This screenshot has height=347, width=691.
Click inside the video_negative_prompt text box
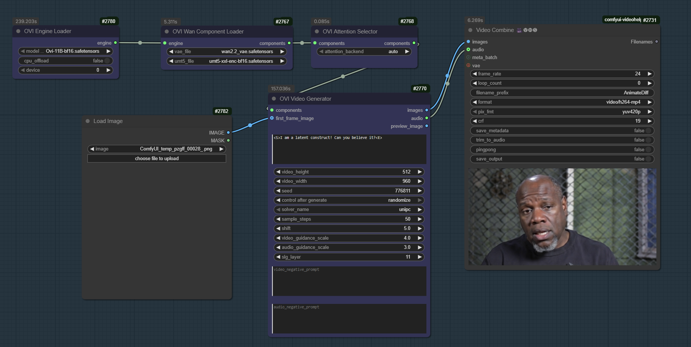(349, 281)
